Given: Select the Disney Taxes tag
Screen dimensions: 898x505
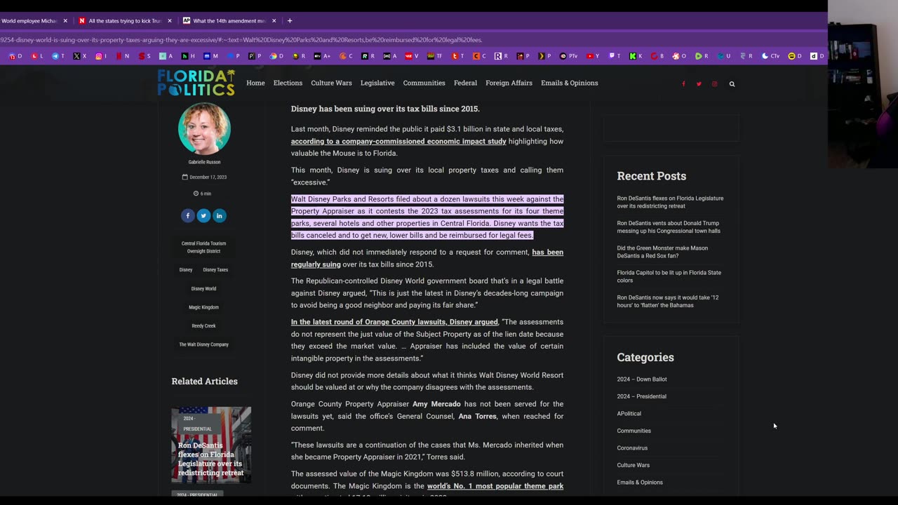Looking at the screenshot, I should (215, 270).
